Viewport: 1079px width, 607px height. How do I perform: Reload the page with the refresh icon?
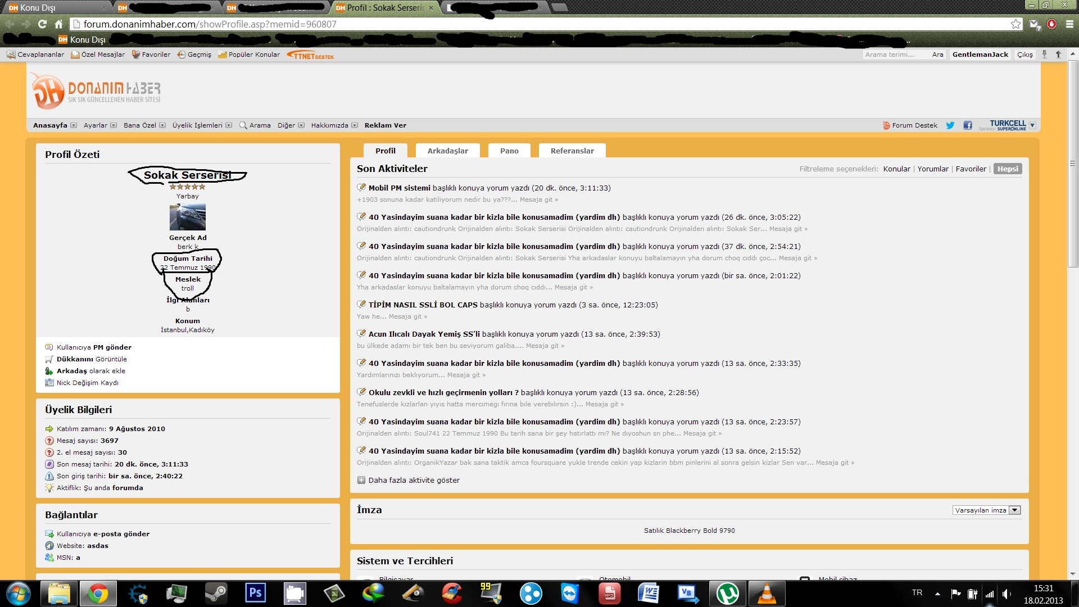pyautogui.click(x=42, y=24)
